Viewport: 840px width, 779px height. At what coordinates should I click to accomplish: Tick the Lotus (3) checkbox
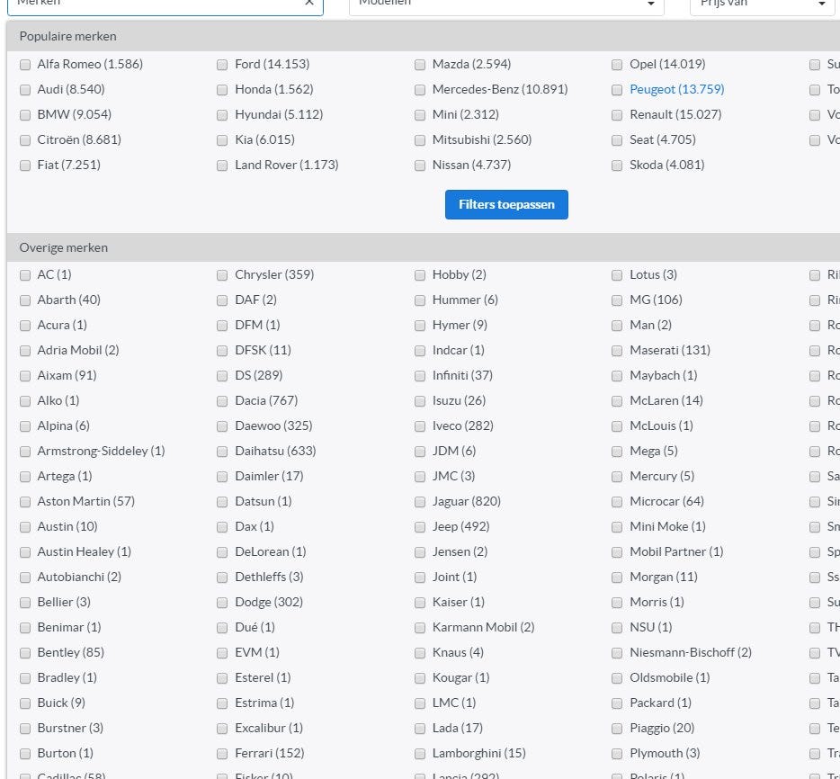[617, 275]
